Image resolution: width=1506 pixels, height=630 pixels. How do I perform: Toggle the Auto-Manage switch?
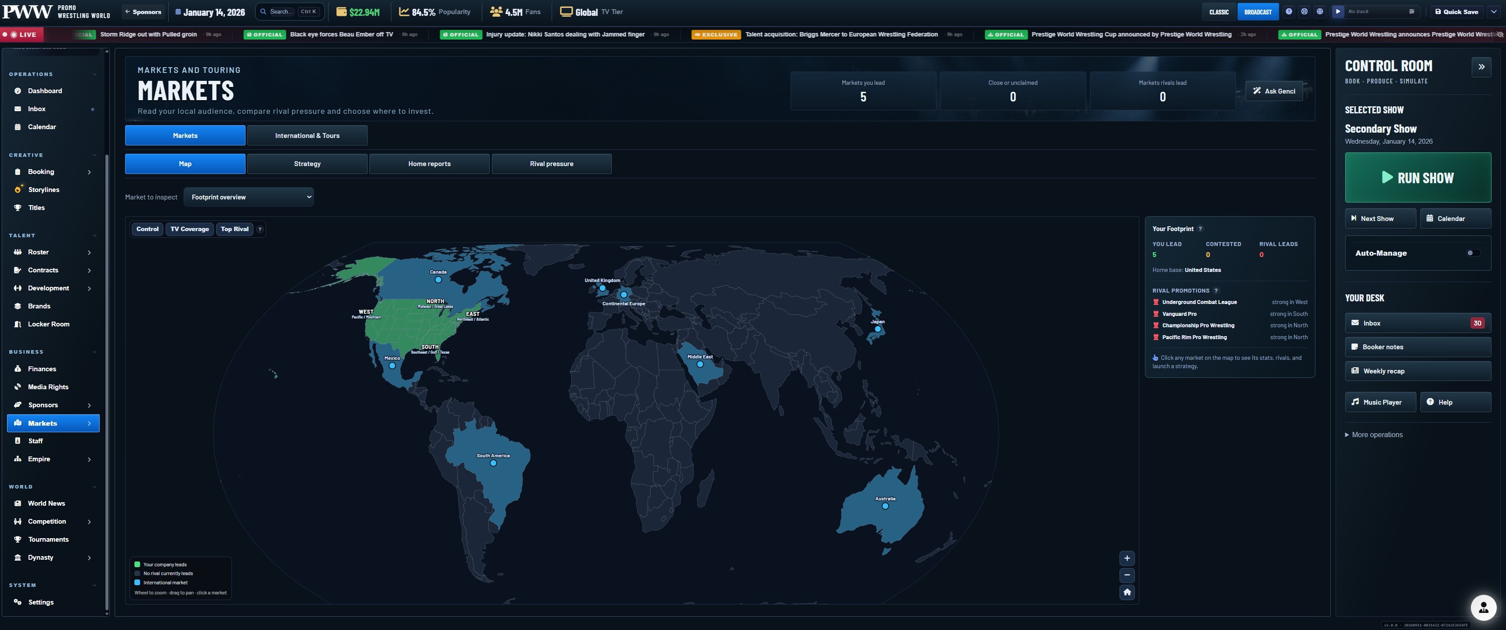tap(1473, 253)
